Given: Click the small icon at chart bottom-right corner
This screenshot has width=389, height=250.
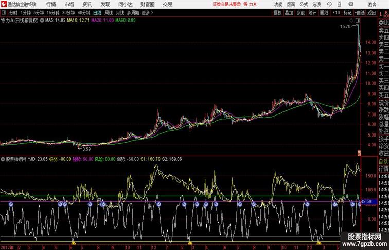Looking at the screenshot, I should tap(359, 153).
